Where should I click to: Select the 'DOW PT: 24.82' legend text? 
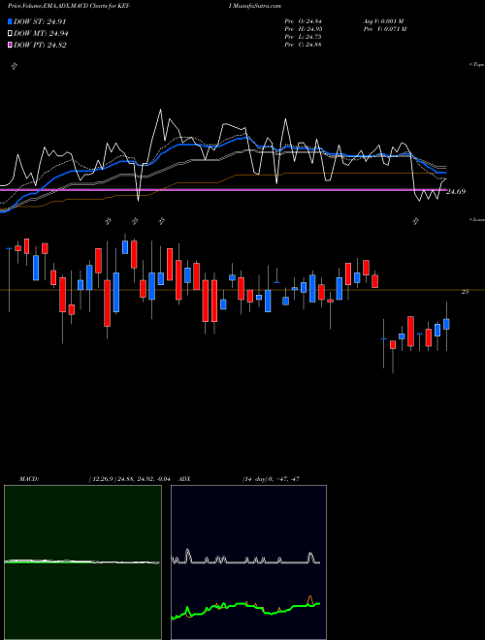tap(40, 46)
